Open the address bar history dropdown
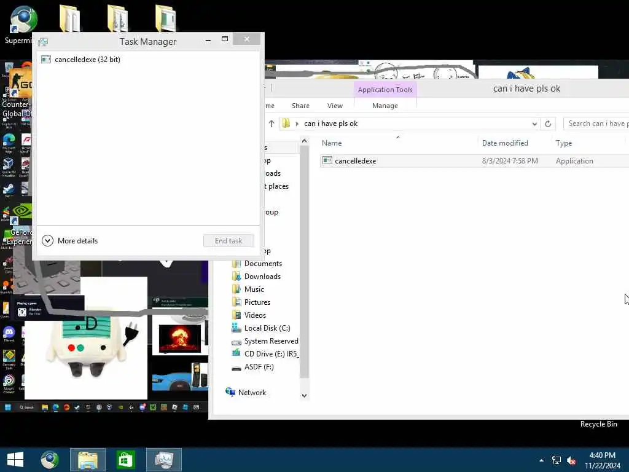The height and width of the screenshot is (472, 629). [534, 124]
